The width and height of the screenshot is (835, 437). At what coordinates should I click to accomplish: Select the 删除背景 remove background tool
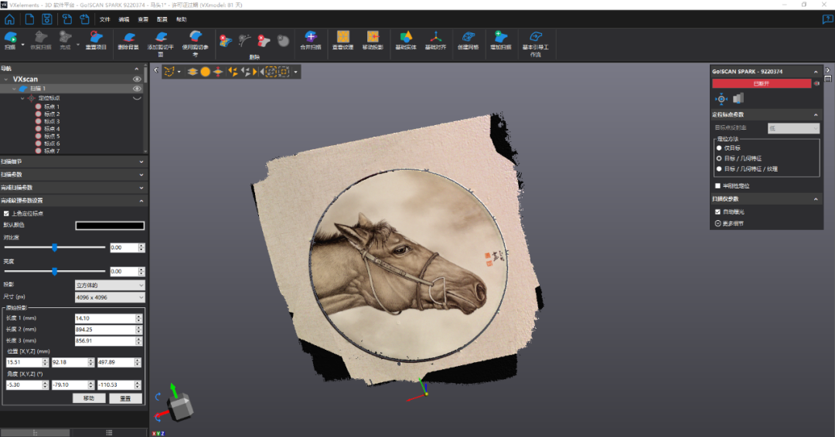[x=128, y=40]
